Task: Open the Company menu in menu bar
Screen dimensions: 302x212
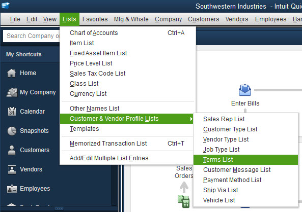Action: coord(169,19)
